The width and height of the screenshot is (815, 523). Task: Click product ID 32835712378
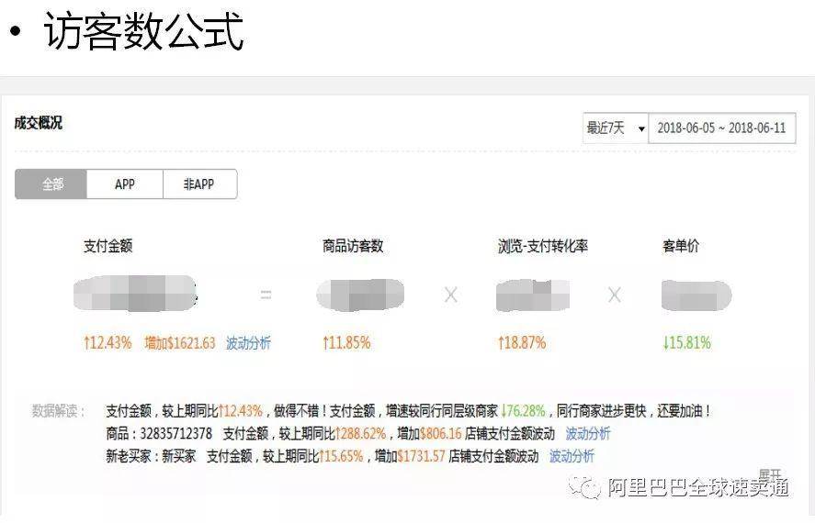click(x=176, y=433)
